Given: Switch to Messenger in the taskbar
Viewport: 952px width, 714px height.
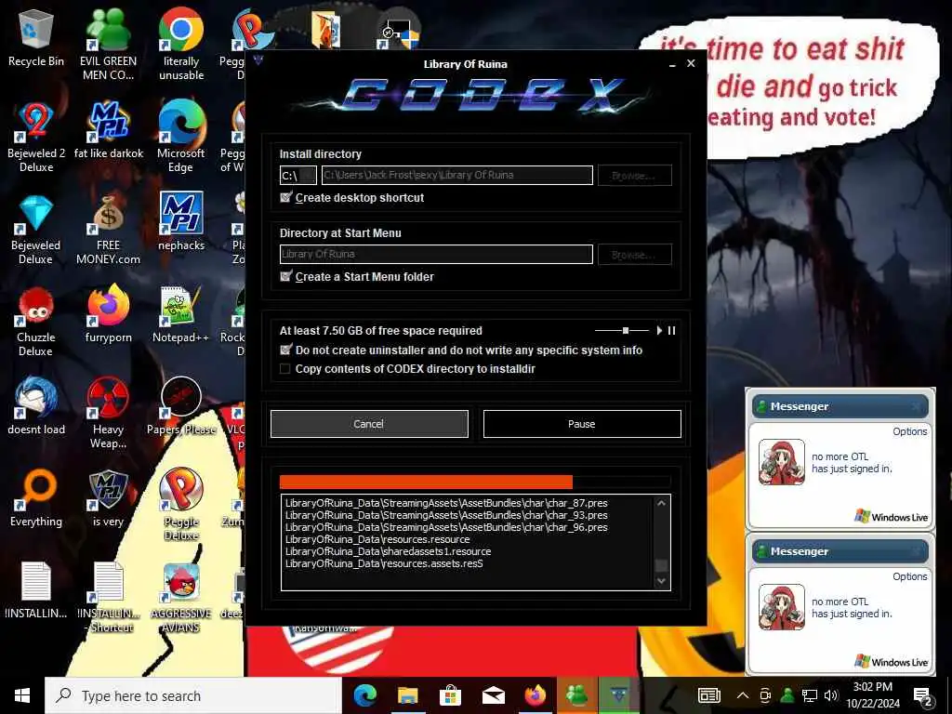Looking at the screenshot, I should [576, 695].
